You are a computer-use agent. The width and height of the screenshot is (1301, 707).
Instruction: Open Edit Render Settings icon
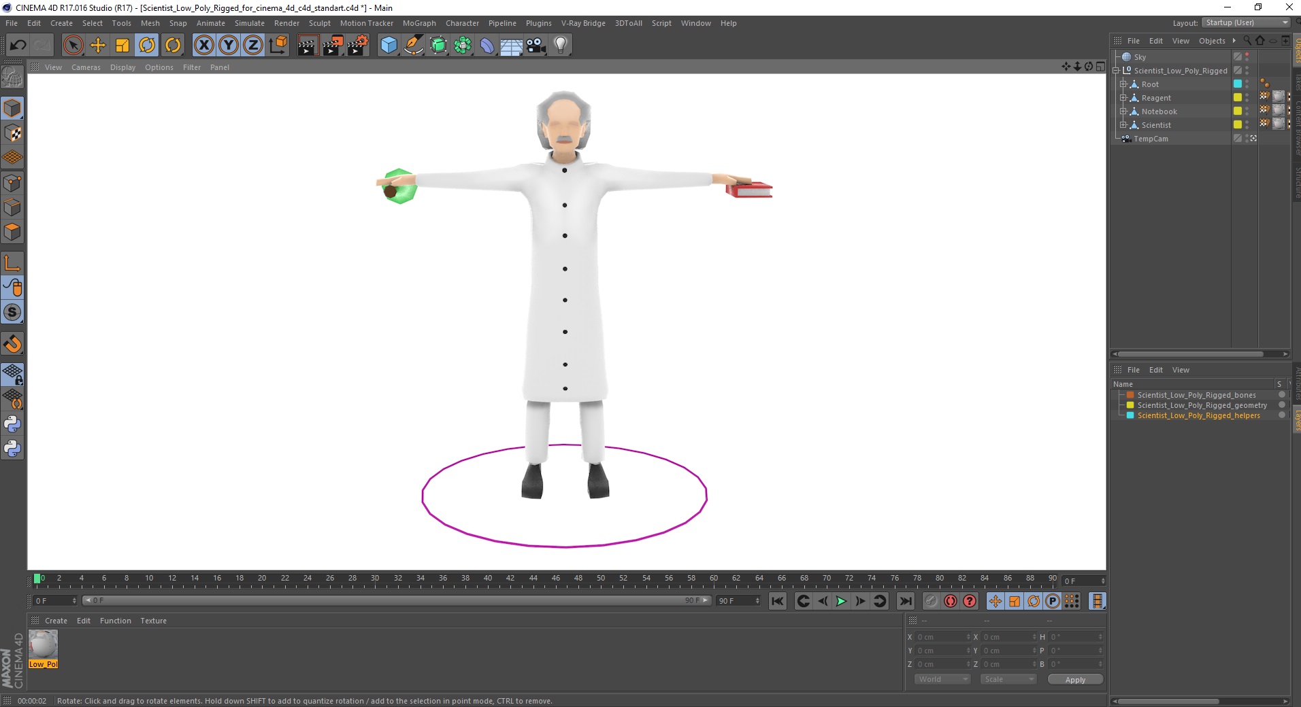pyautogui.click(x=358, y=46)
